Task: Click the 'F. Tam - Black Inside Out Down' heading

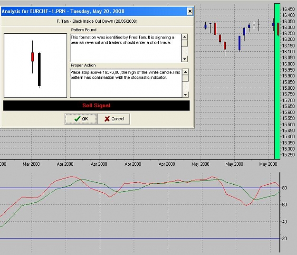Action: [x=97, y=21]
